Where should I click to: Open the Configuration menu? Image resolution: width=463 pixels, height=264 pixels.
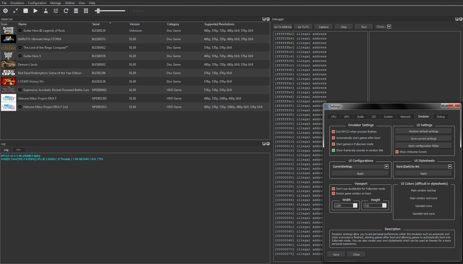tap(37, 3)
